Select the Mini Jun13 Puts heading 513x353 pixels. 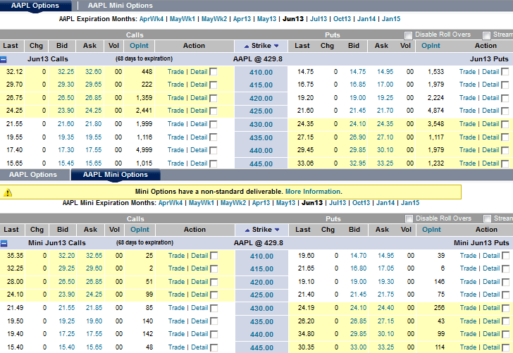click(481, 243)
